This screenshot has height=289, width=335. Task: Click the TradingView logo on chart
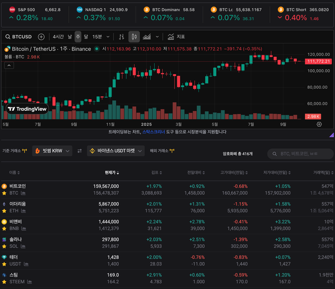pyautogui.click(x=27, y=109)
